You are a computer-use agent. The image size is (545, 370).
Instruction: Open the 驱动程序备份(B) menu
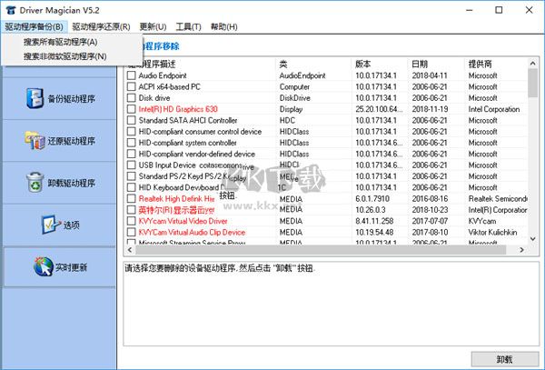click(35, 26)
